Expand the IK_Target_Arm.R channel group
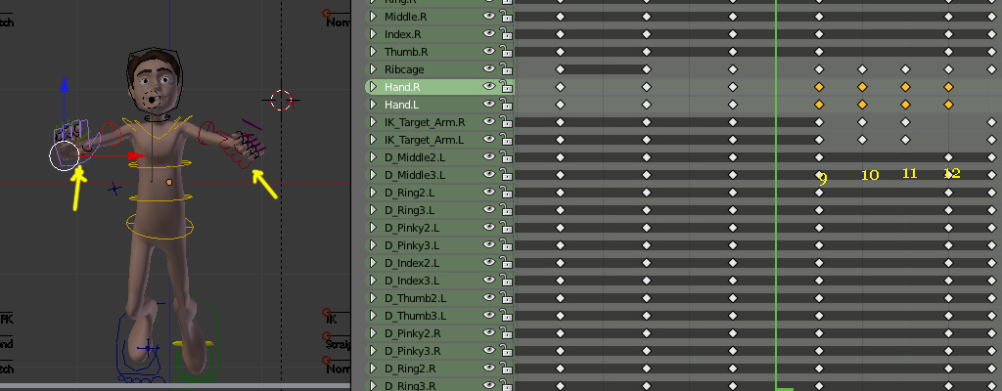The width and height of the screenshot is (1002, 391). tap(373, 122)
